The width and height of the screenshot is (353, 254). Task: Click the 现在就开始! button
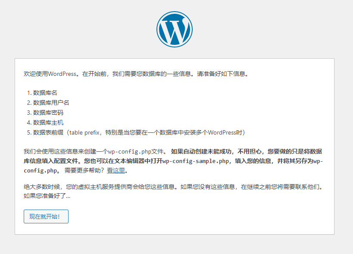(46, 216)
